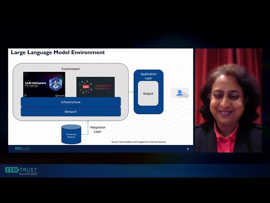Click the Environment label
This screenshot has height=203, width=270.
click(x=70, y=69)
